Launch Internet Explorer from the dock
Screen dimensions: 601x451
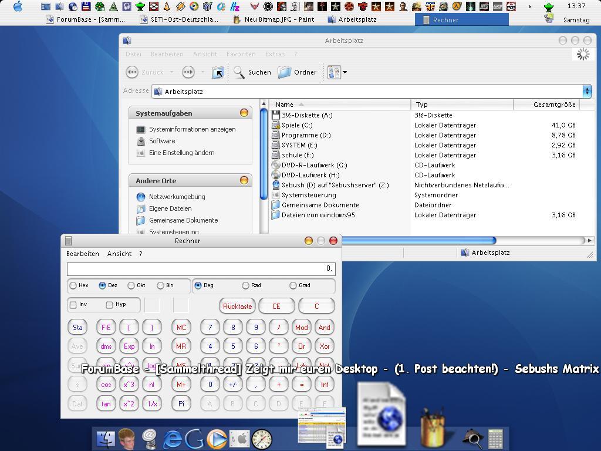pyautogui.click(x=172, y=439)
